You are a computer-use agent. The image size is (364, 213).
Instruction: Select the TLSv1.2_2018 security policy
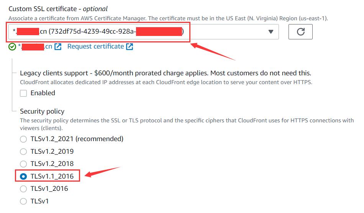click(24, 164)
